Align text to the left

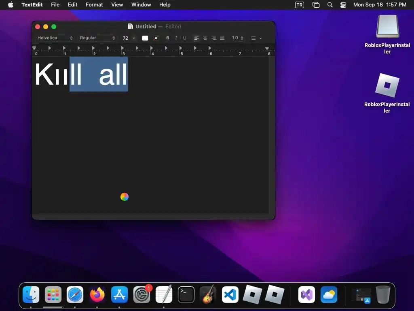tap(196, 38)
